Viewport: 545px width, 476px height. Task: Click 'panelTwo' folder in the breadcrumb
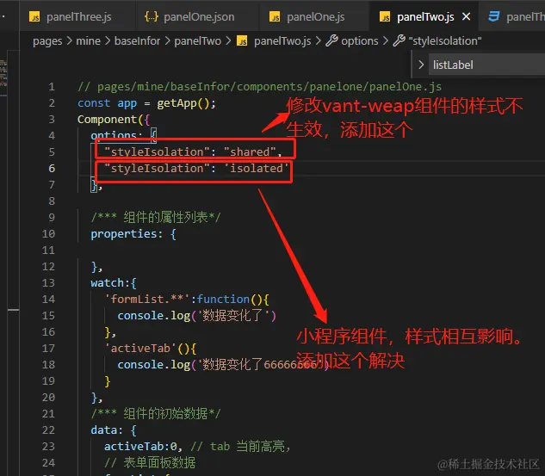(x=197, y=41)
